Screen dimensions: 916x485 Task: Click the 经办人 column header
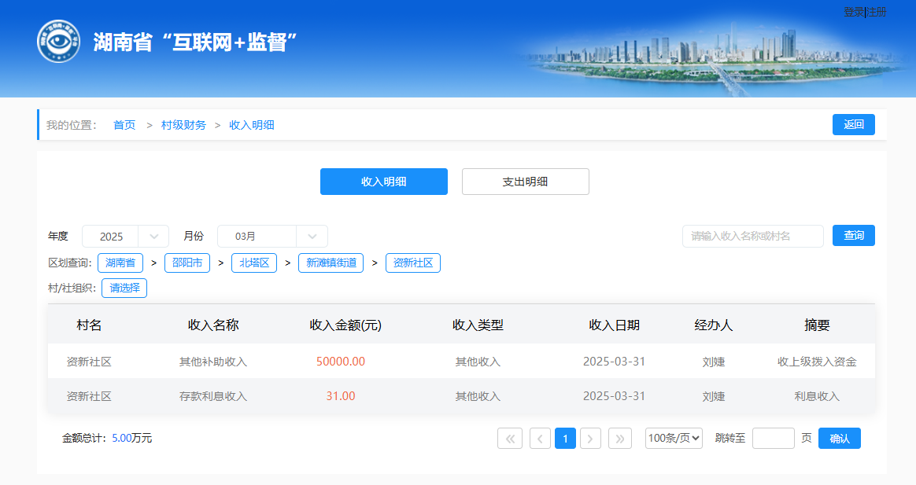pyautogui.click(x=713, y=325)
